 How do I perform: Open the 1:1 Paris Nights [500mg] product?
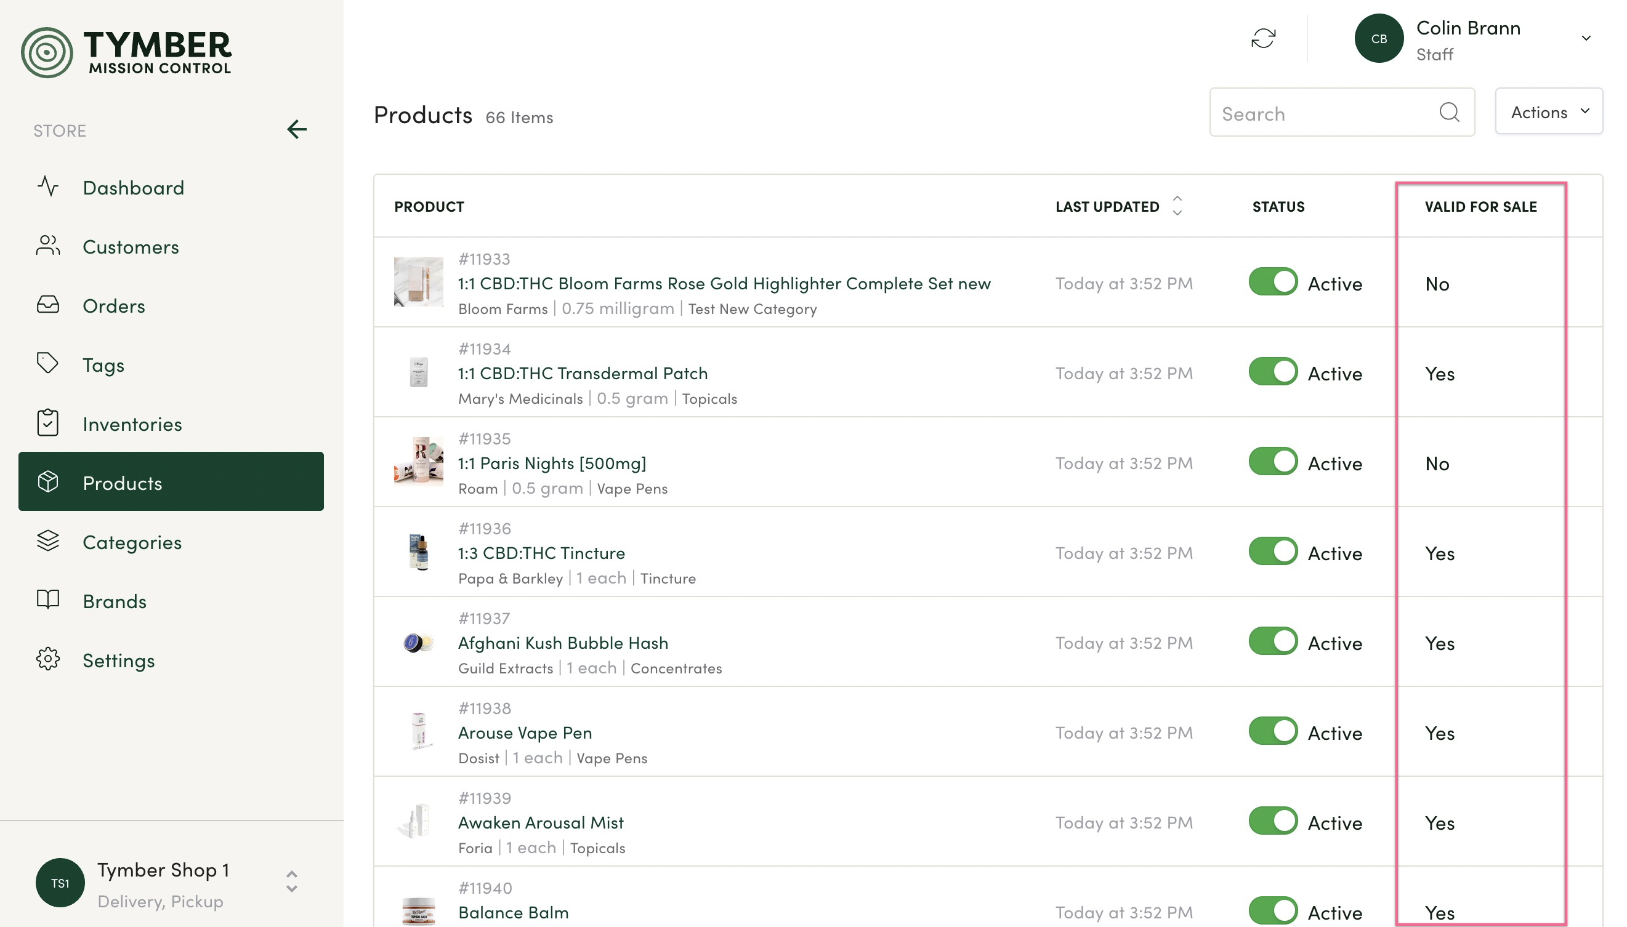552,463
